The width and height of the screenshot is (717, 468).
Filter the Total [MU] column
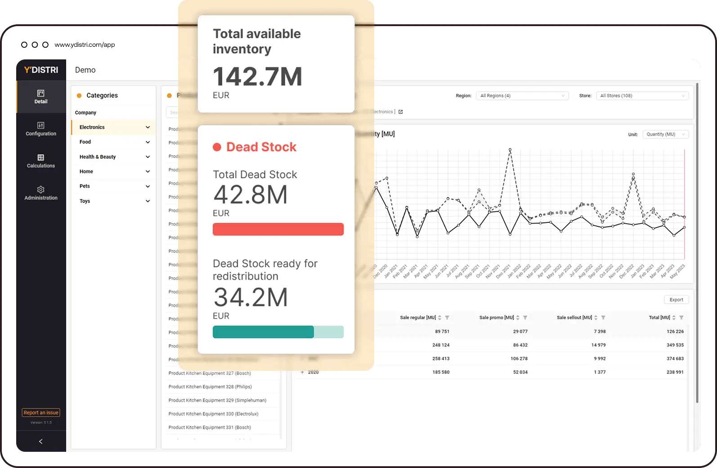681,318
